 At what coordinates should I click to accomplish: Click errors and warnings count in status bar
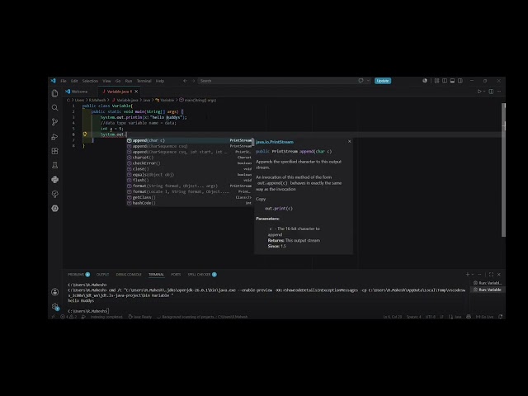[x=68, y=317]
